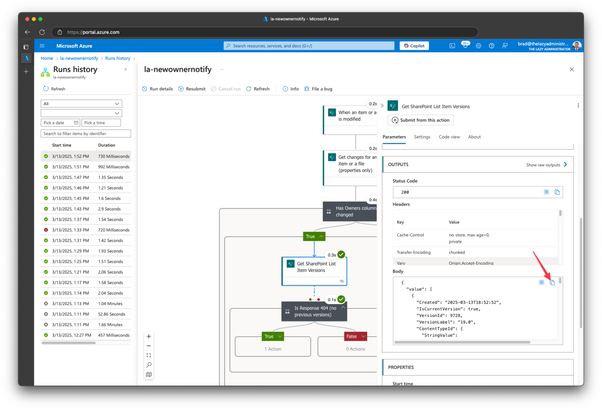Zoom in on the workflow canvas
Screen dimensions: 602x410
[x=149, y=336]
